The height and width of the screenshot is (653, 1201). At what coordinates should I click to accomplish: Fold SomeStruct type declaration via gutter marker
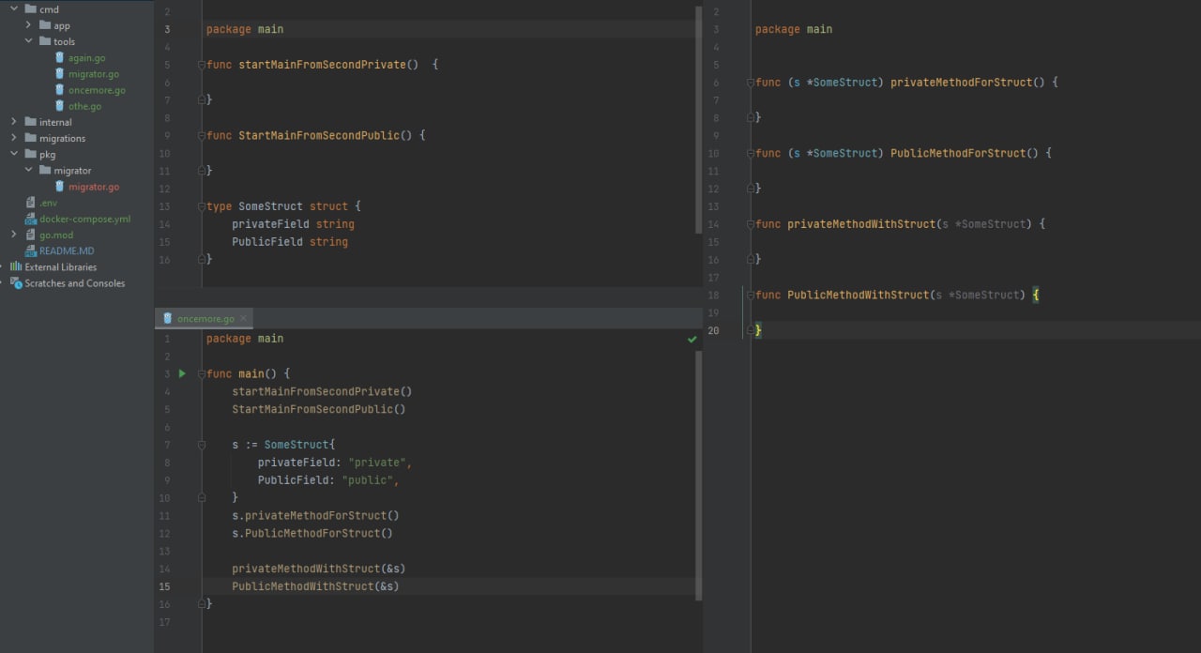click(202, 206)
